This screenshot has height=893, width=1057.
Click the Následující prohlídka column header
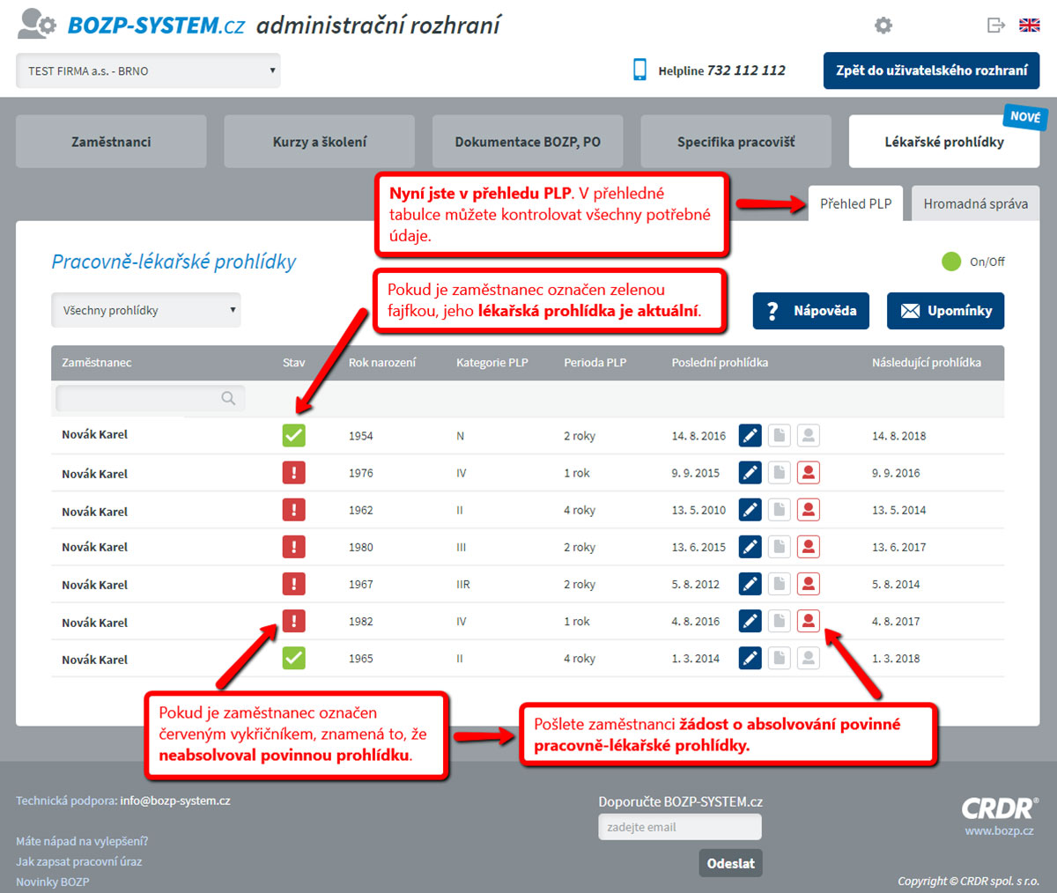coord(927,362)
